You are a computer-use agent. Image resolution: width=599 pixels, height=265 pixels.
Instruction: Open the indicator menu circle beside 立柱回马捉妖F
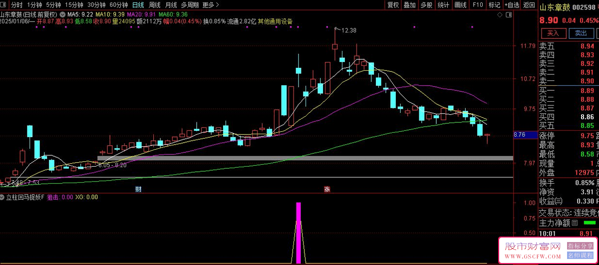point(3,197)
